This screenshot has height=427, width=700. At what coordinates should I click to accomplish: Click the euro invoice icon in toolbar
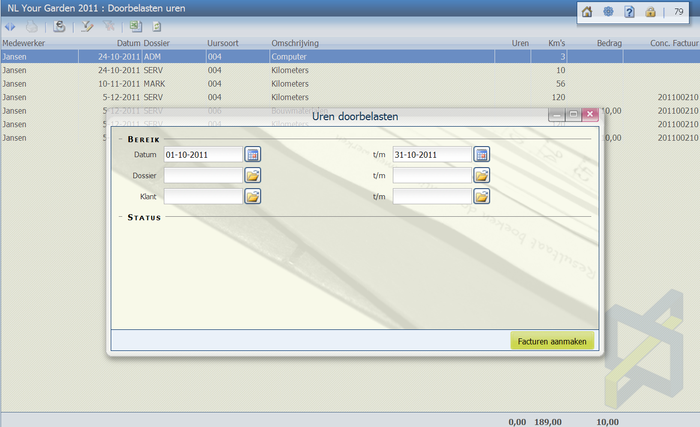coord(60,27)
